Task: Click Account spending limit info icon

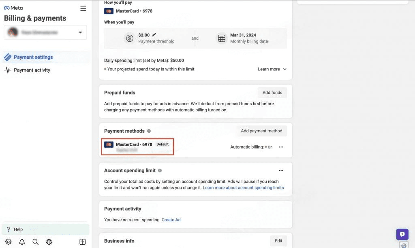Action: (x=160, y=171)
